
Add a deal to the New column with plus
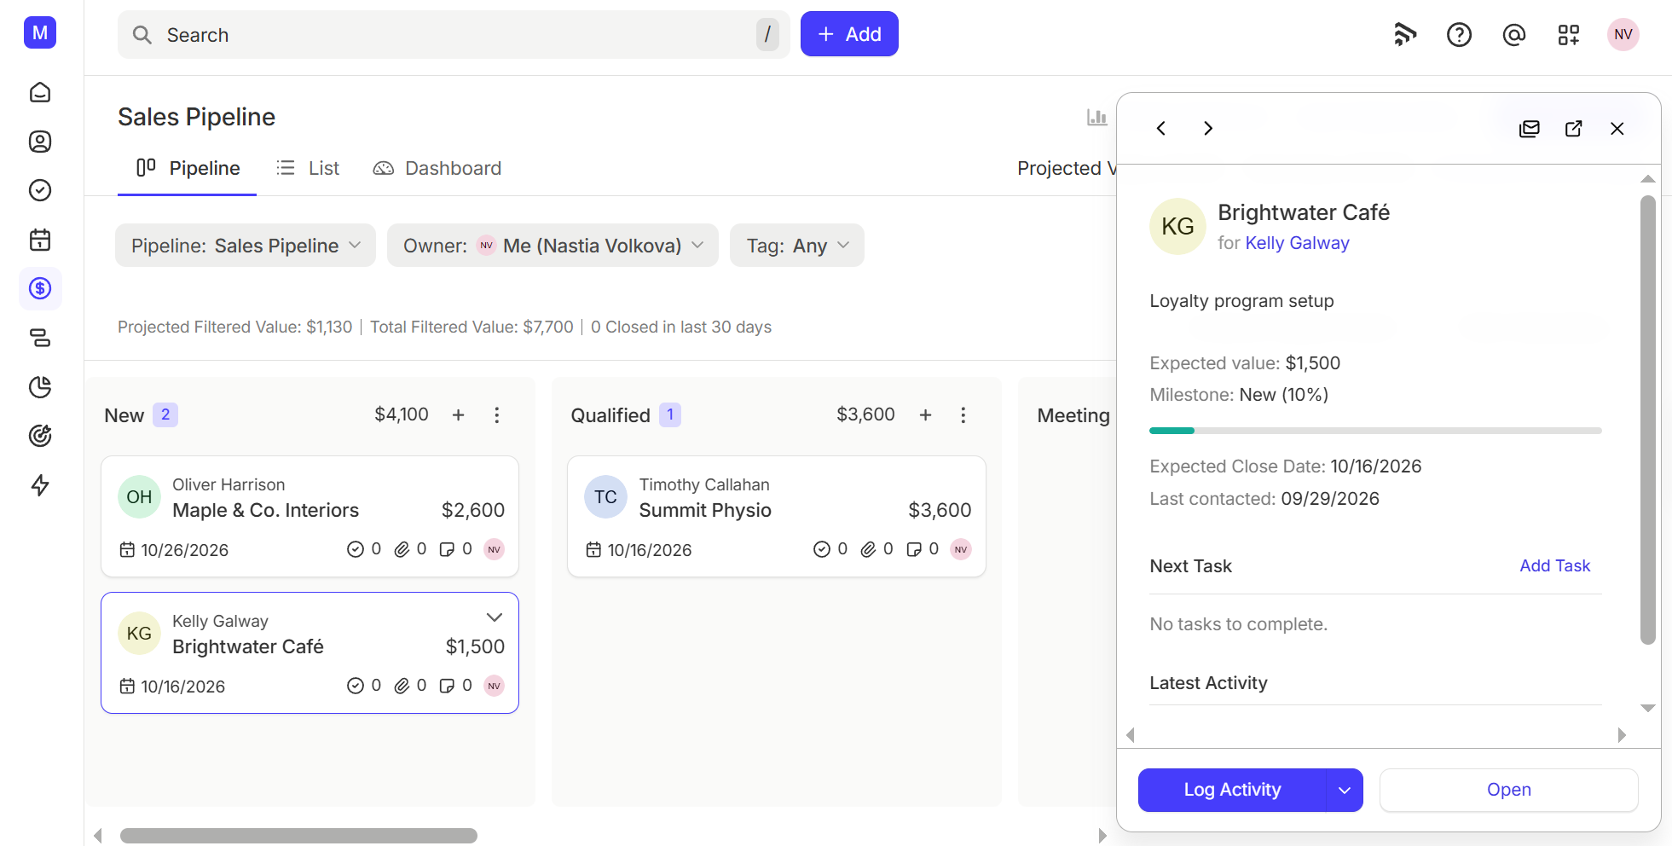pos(458,415)
